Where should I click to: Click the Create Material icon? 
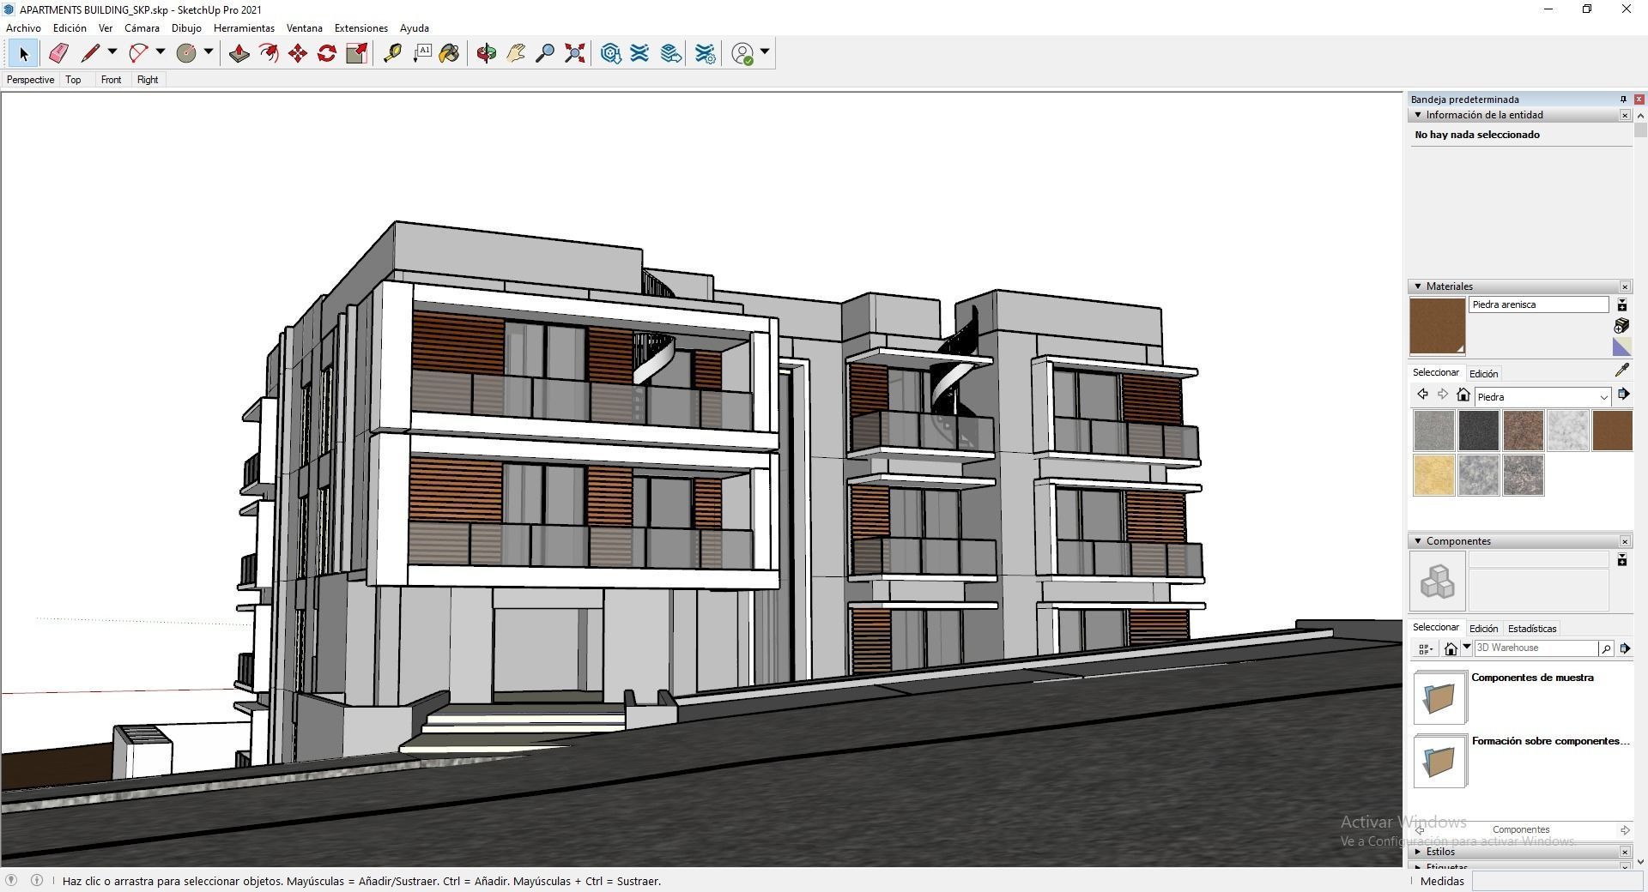point(1621,325)
